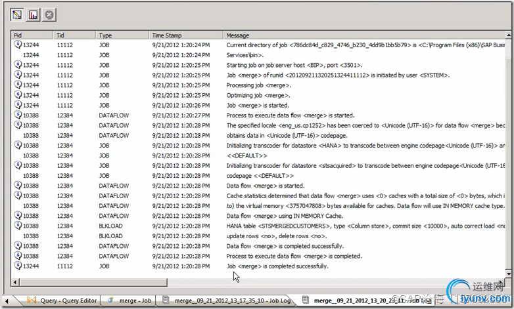Click timestamp '9/21/2012 1:20:27 PM'
514x309 pixels.
point(181,115)
